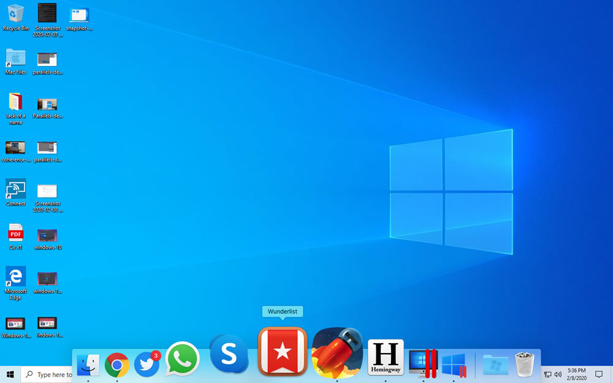Image resolution: width=613 pixels, height=383 pixels.
Task: Open the dock Trash can
Action: click(x=524, y=364)
